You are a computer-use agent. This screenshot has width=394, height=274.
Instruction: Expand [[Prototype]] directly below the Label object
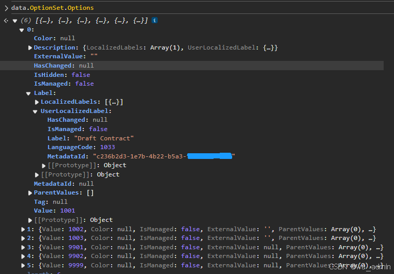click(x=37, y=175)
